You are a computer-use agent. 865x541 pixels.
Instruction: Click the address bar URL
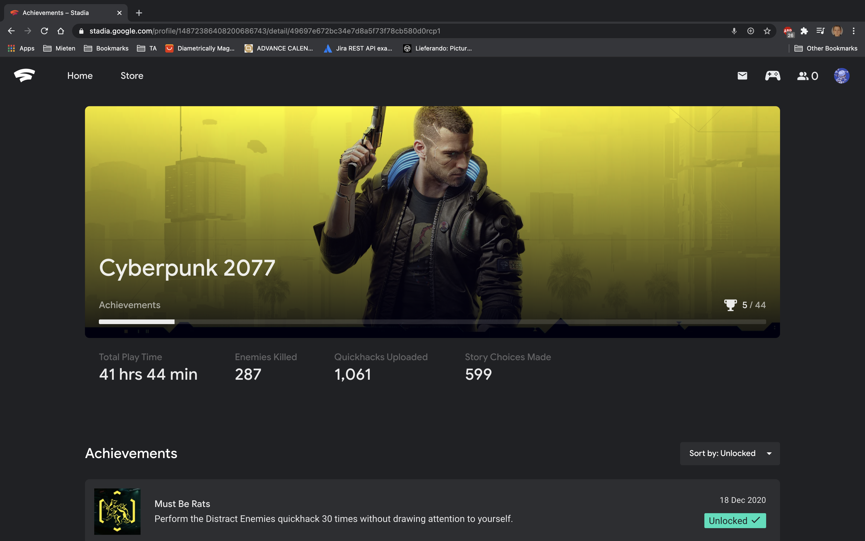point(265,31)
